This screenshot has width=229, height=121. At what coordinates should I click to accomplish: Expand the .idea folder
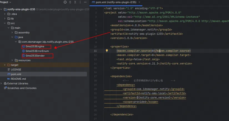(x=5, y=14)
